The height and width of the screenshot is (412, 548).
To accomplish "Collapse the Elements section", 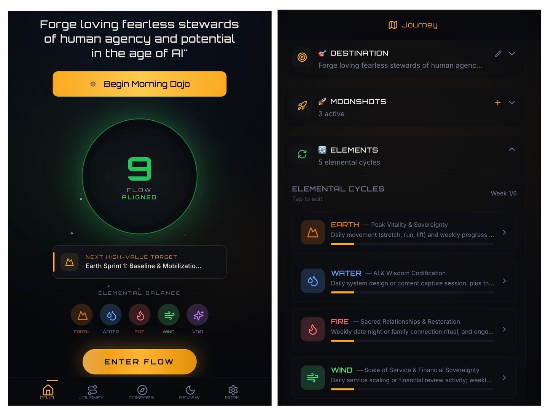I will [512, 149].
